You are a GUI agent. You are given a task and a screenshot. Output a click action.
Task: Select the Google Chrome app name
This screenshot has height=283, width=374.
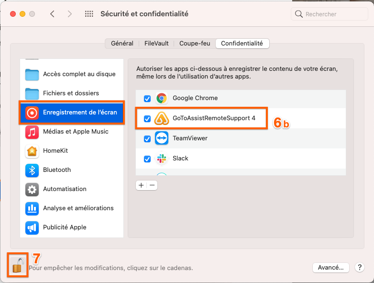coord(195,98)
